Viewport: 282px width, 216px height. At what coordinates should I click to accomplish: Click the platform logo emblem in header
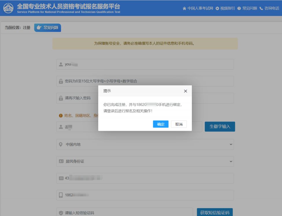8,8
